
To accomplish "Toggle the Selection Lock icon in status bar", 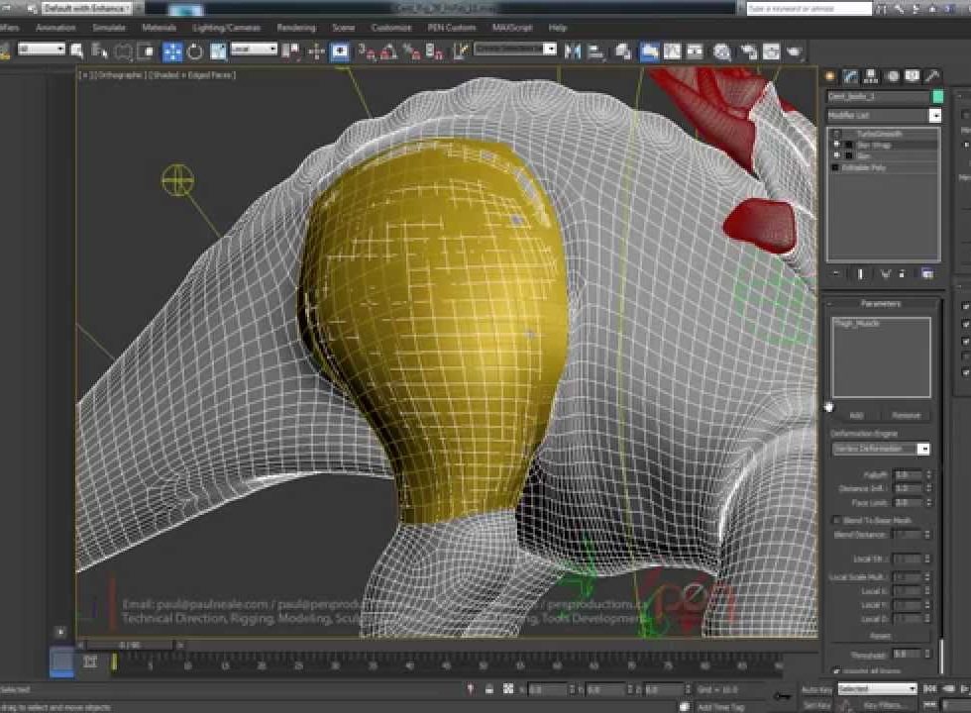I will (489, 689).
